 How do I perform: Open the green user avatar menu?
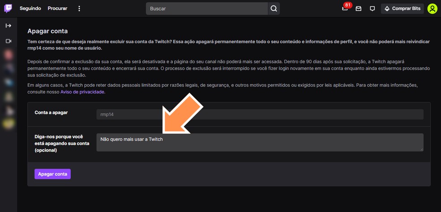(432, 8)
